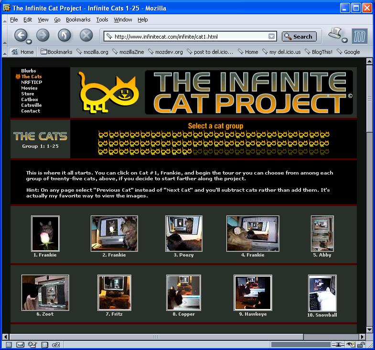The height and width of the screenshot is (350, 375).
Task: Open Composer from the status bar icon
Action: [x=32, y=344]
